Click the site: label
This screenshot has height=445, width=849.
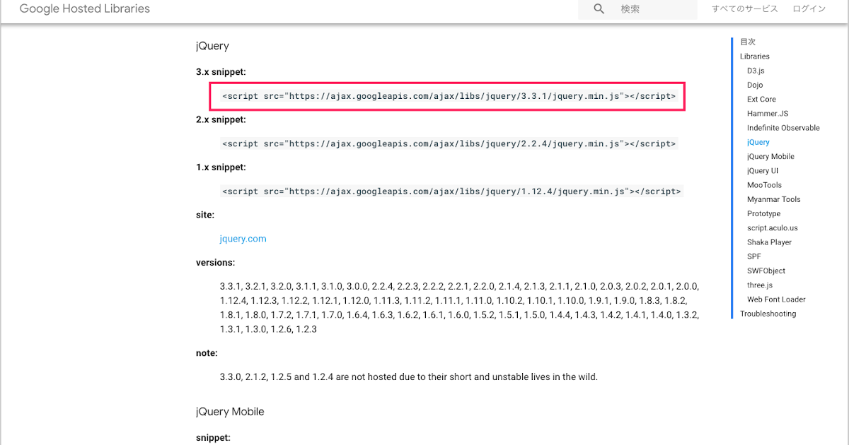(x=205, y=215)
